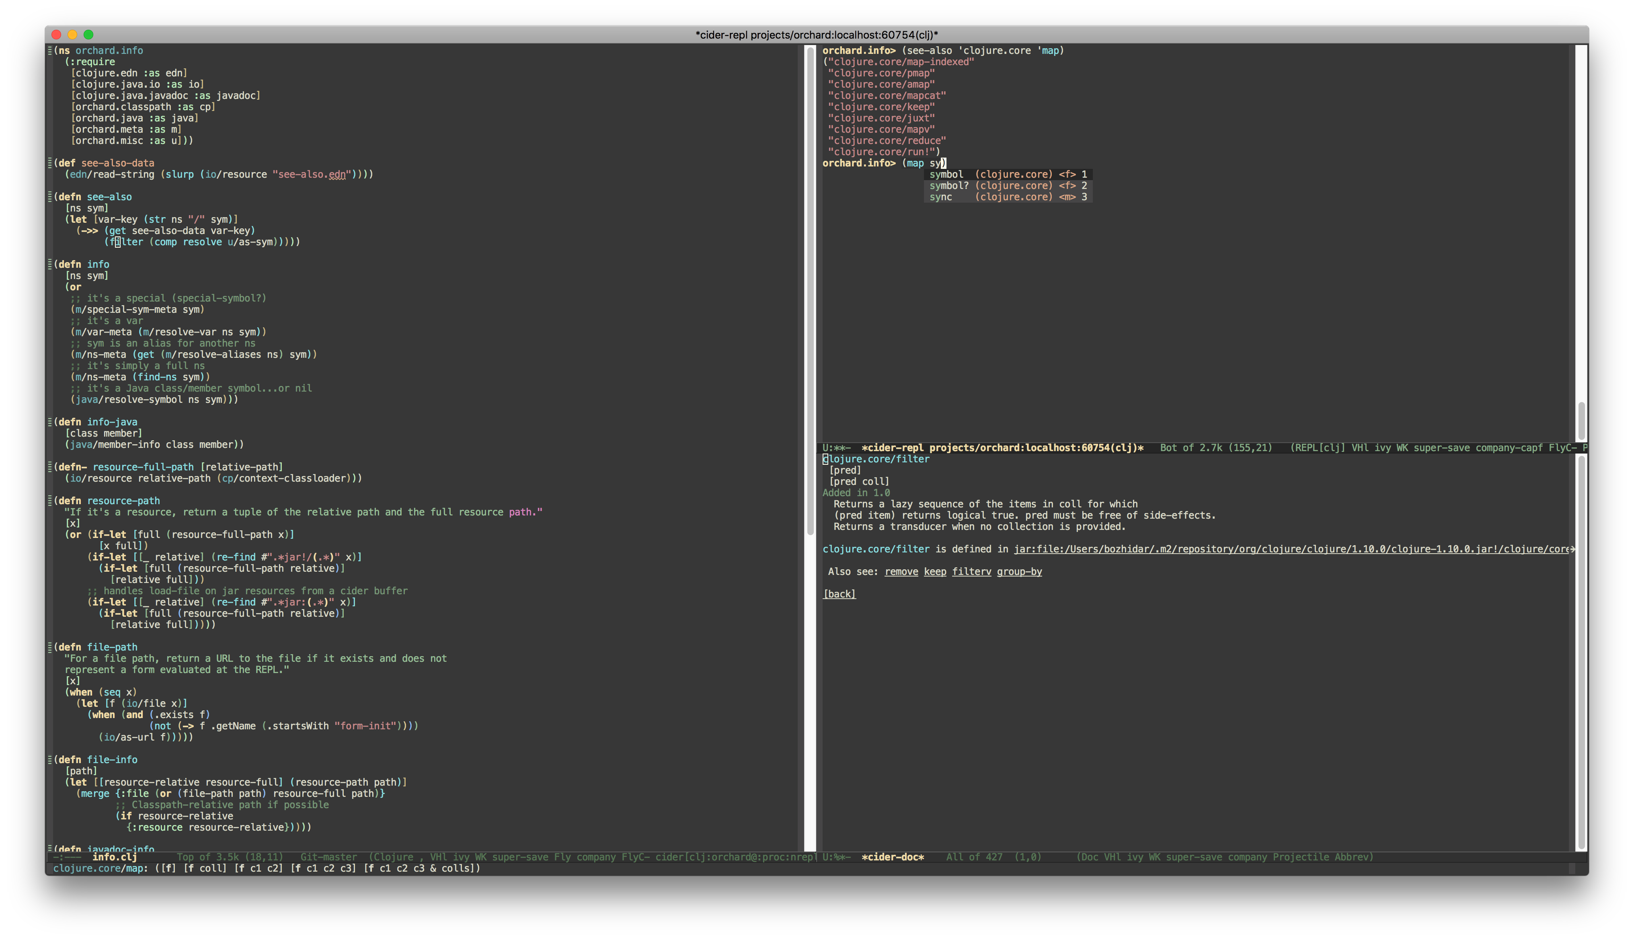Follow the group-by see-also link
Viewport: 1634px width, 940px height.
[1019, 571]
